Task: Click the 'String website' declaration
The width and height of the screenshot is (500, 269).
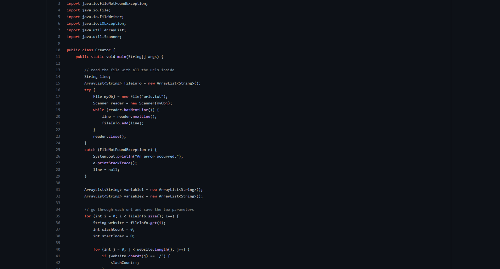Action: point(129,223)
